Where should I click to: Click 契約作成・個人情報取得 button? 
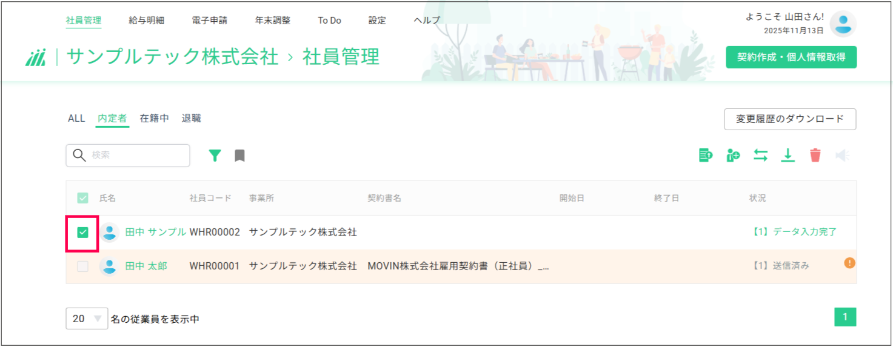coord(791,57)
